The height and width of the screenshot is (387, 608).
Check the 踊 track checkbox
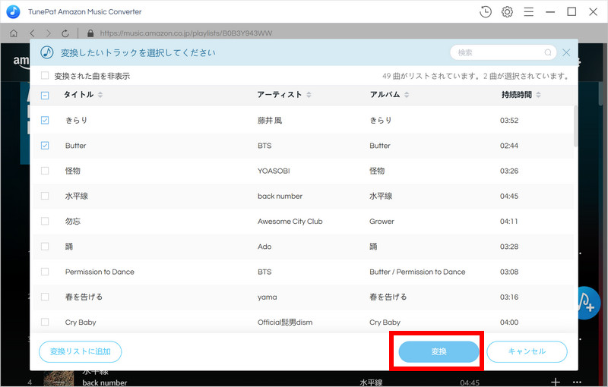45,246
